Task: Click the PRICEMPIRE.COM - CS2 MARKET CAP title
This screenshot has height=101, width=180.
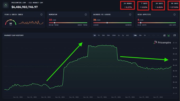Action: 27,3
